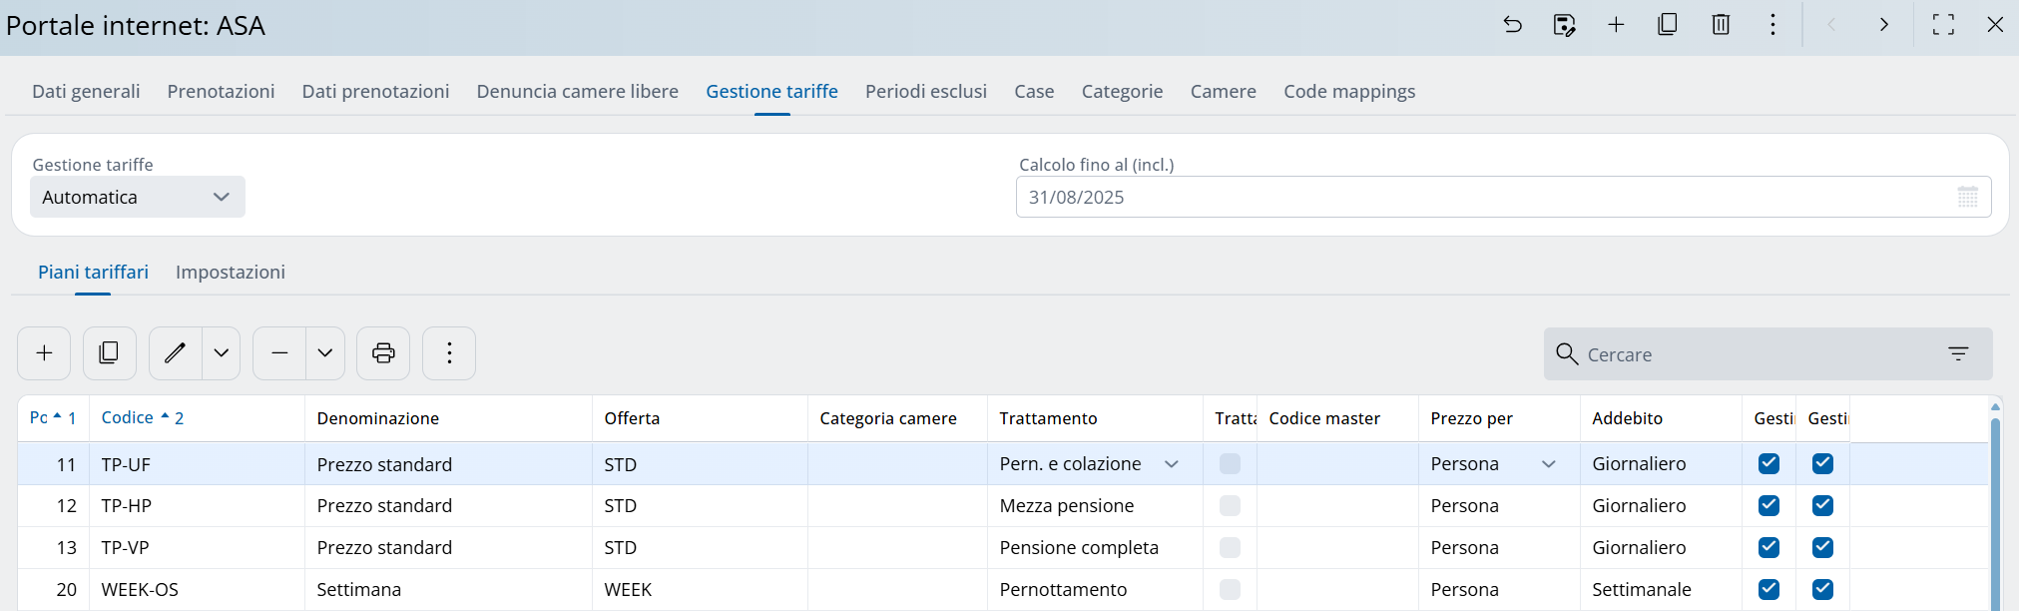Go to previous record arrow
Image resolution: width=2019 pixels, height=611 pixels.
tap(1831, 25)
